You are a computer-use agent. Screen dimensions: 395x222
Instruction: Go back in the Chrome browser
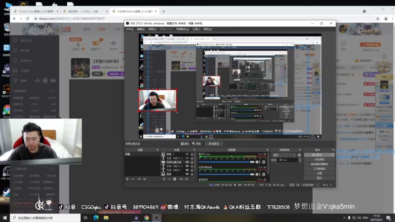(14, 19)
